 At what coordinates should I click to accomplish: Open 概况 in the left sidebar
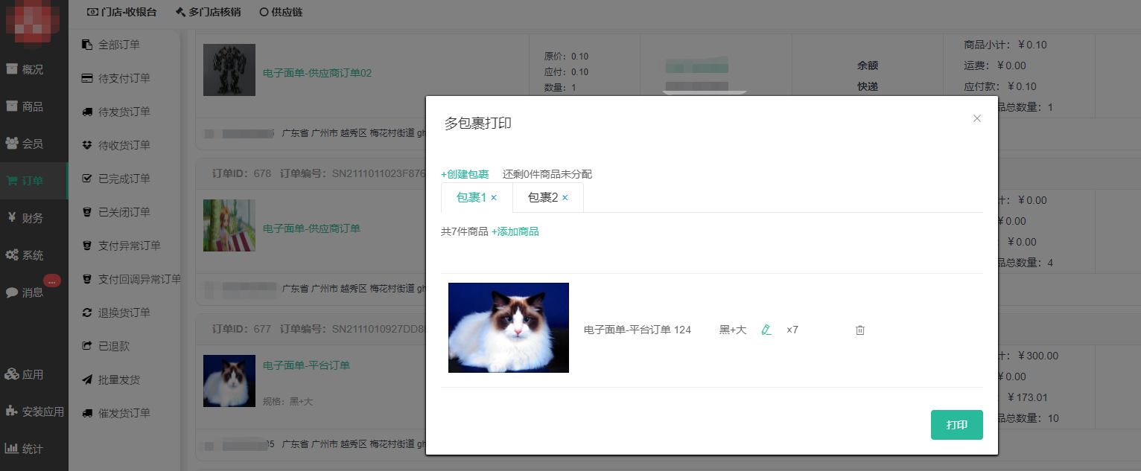coord(34,69)
